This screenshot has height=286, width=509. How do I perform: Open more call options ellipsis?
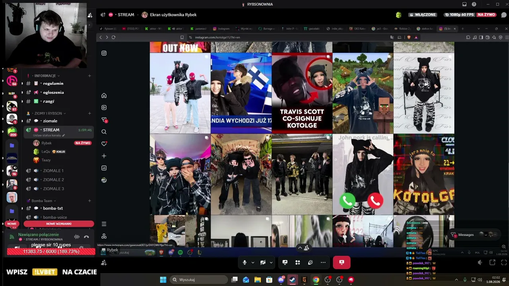(x=323, y=262)
